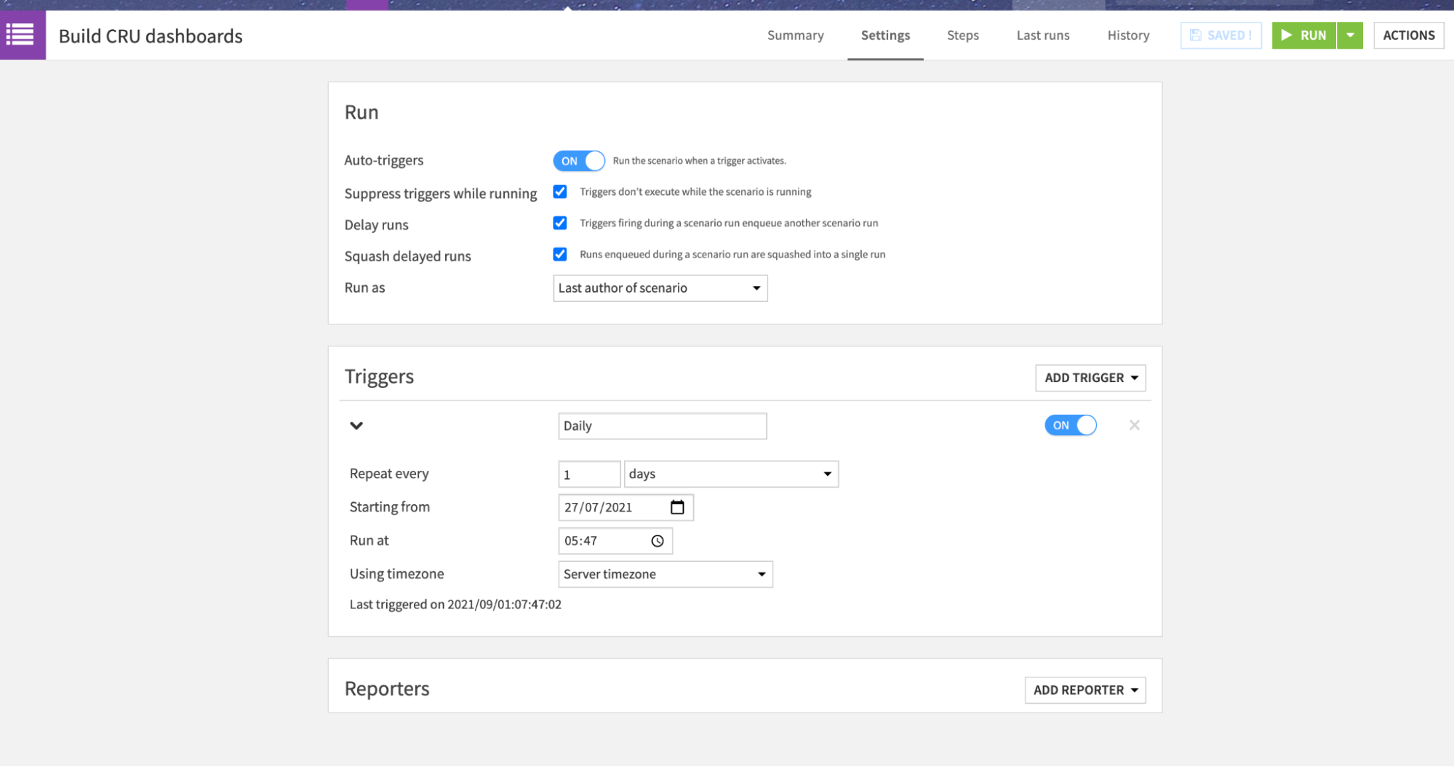
Task: Click the Starting from date field
Action: click(x=626, y=507)
